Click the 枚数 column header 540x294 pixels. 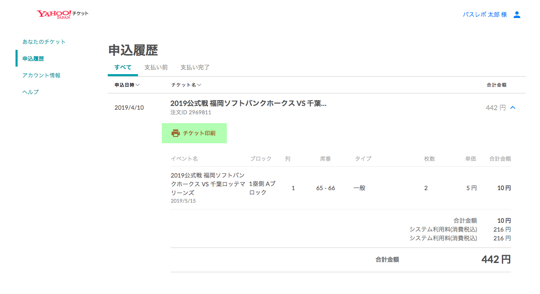(429, 159)
